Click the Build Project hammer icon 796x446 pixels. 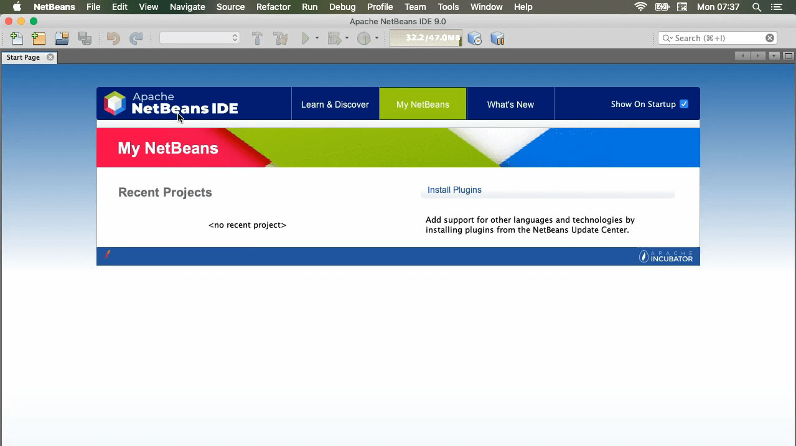[257, 39]
